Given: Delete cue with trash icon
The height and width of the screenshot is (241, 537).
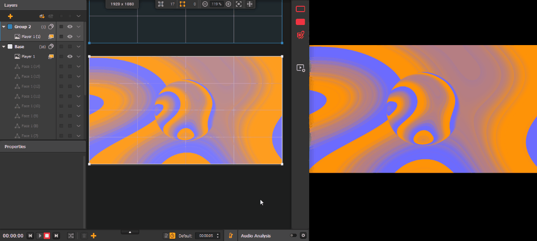Looking at the screenshot, I should click(x=84, y=236).
